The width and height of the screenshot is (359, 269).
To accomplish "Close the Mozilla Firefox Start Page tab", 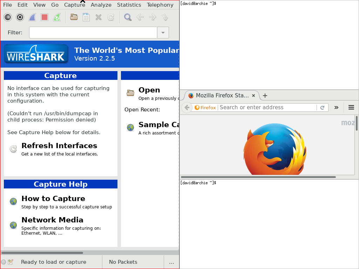I will 253,96.
